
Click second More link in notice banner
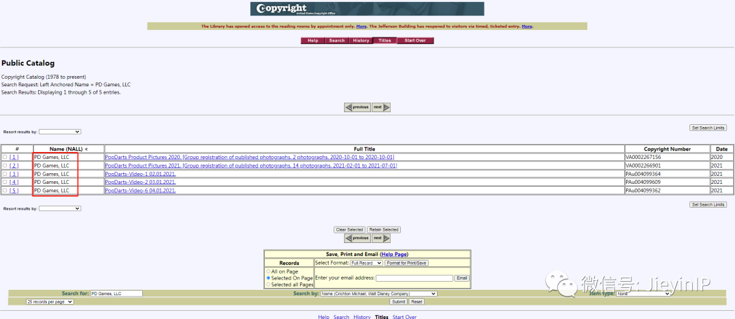(527, 26)
